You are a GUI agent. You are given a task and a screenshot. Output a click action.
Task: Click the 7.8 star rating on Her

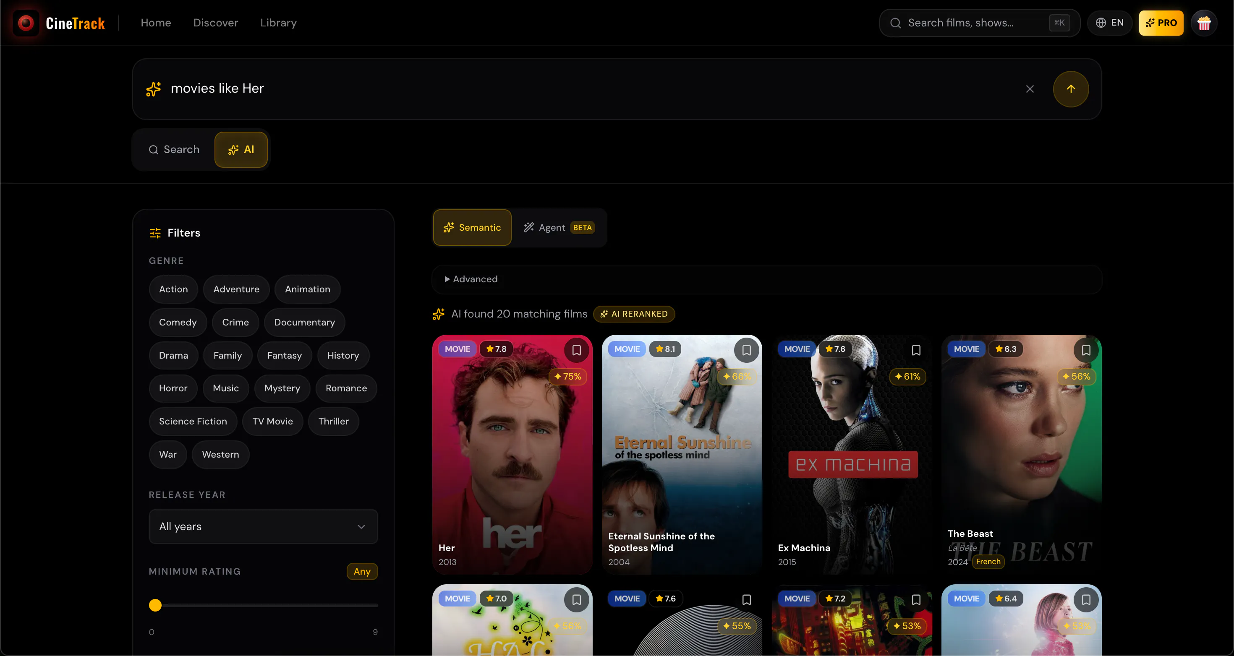(496, 349)
